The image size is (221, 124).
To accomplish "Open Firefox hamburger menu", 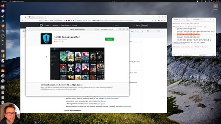I will 165,21.
